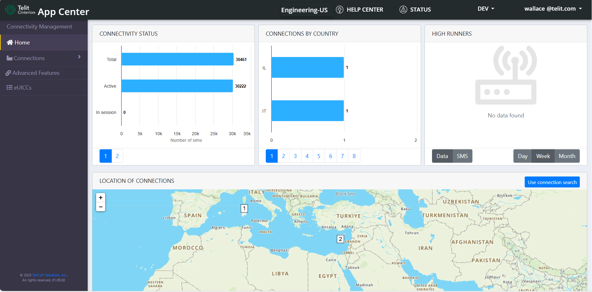
Task: Open the wallace@telit.com account dropdown
Action: (x=553, y=9)
